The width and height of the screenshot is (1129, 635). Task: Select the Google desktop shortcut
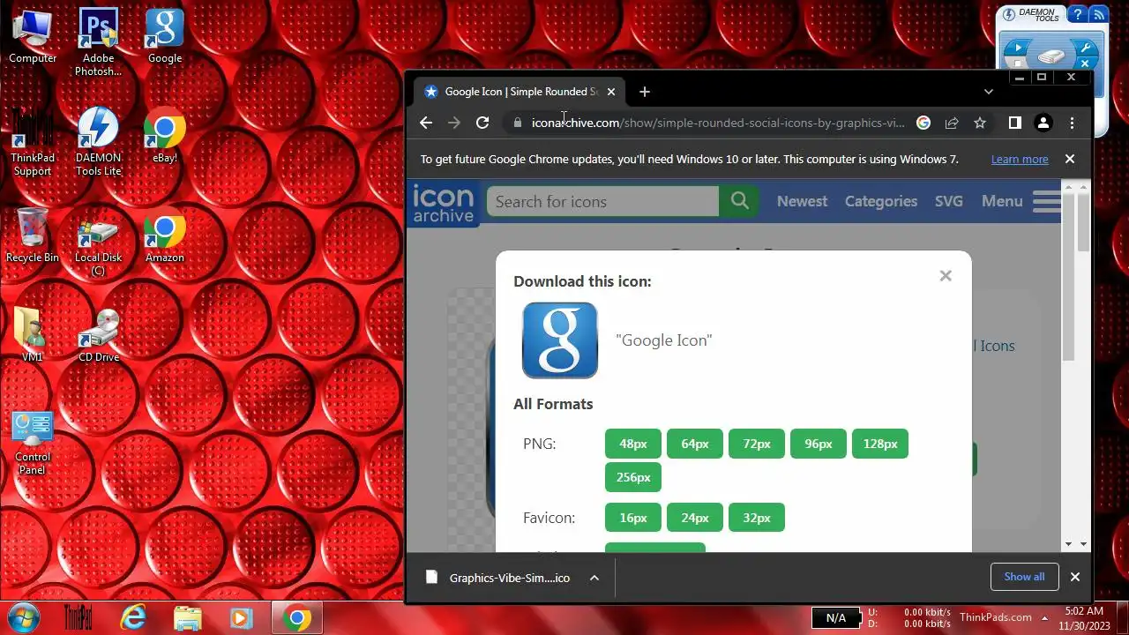[164, 37]
